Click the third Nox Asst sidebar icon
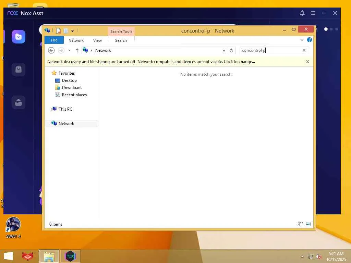Viewport: 351px width, 263px height. [x=19, y=102]
